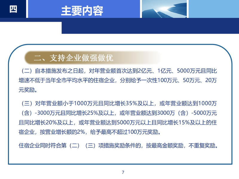Click the '四' section number box
Viewport: 239px width, 179px height.
pos(13,9)
